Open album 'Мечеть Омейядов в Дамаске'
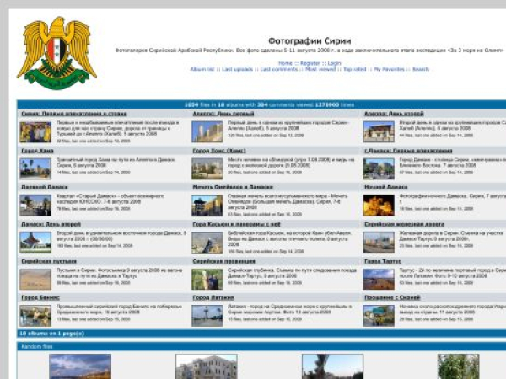Viewport: 506px width, 379px height. pos(233,187)
